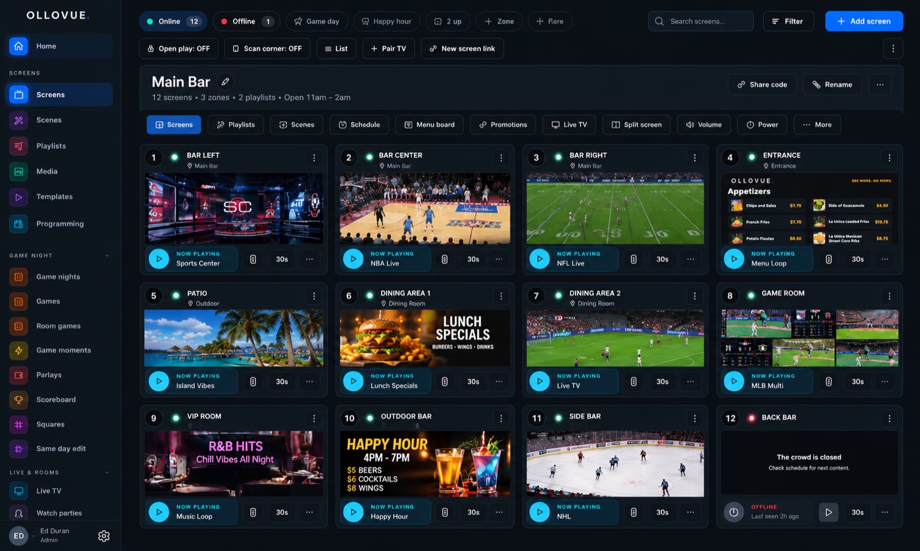Image resolution: width=920 pixels, height=551 pixels.
Task: Click the Add screen button
Action: click(x=864, y=21)
